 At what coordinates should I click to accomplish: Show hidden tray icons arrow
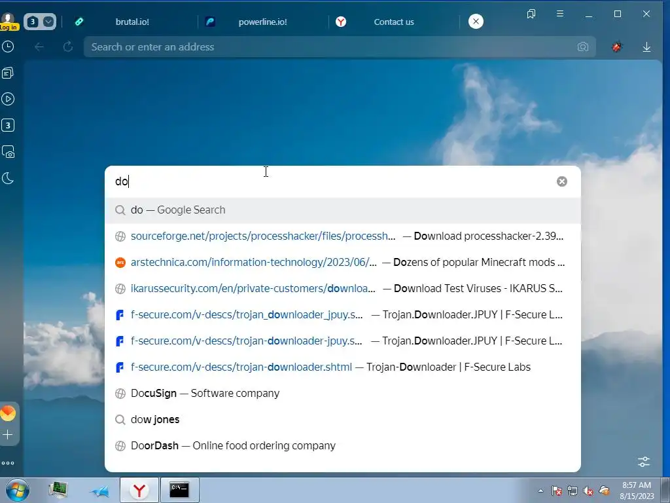click(540, 491)
